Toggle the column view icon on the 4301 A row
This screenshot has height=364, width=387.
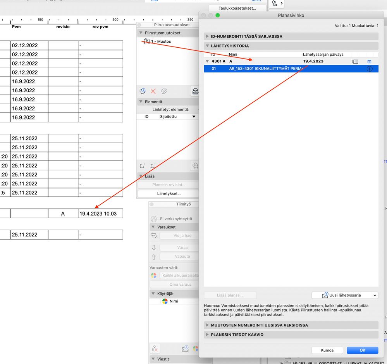pos(355,61)
